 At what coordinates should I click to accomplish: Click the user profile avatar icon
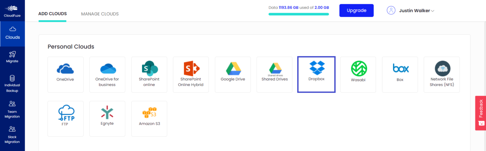pyautogui.click(x=391, y=10)
